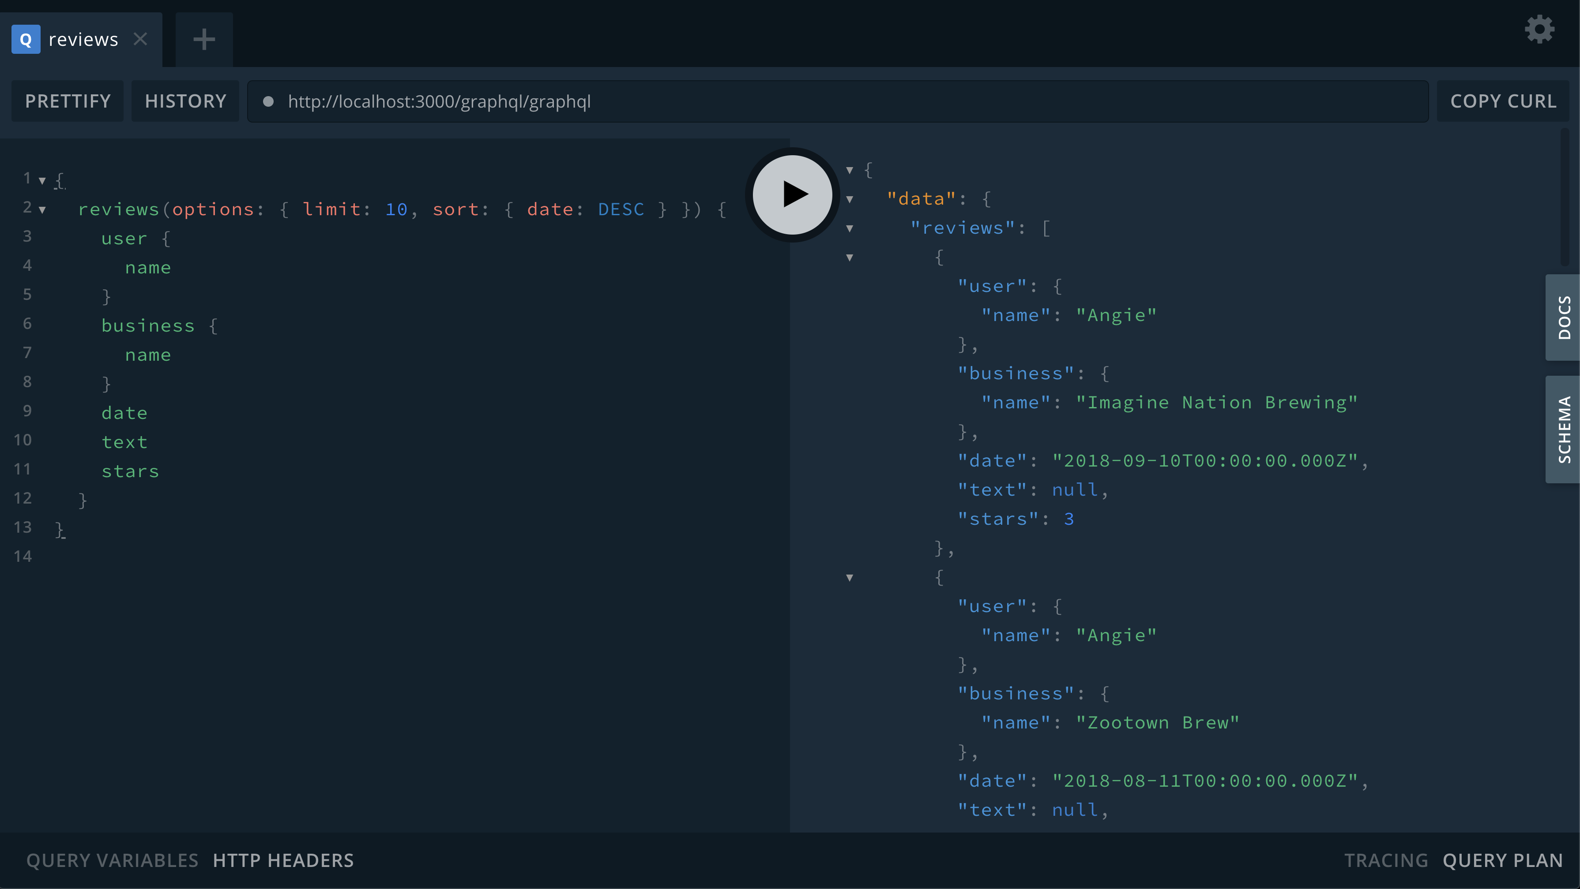Click the endpoint status dot icon
1580x889 pixels.
click(x=268, y=101)
